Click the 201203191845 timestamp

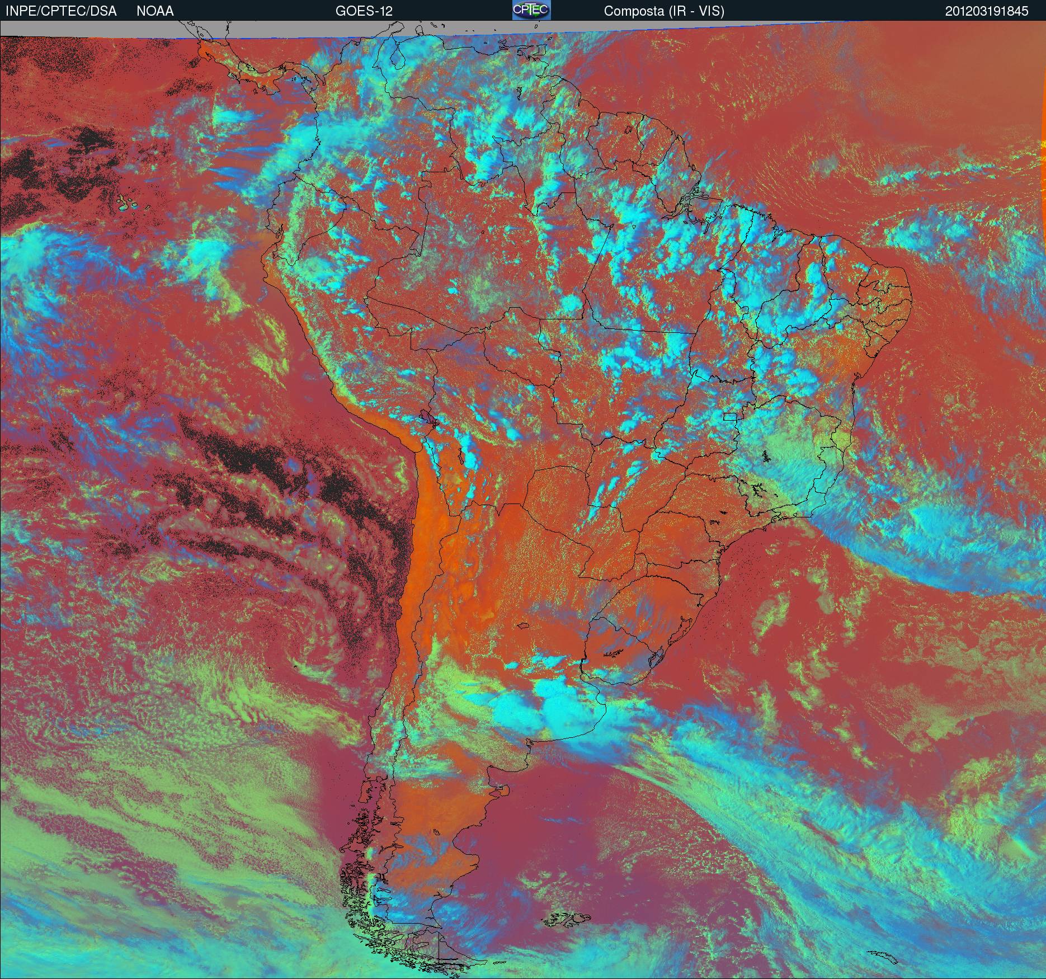(x=987, y=11)
